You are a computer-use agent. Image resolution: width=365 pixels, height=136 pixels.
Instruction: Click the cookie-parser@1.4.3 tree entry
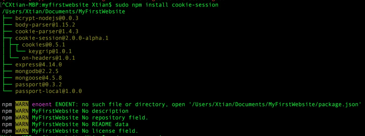(47, 32)
